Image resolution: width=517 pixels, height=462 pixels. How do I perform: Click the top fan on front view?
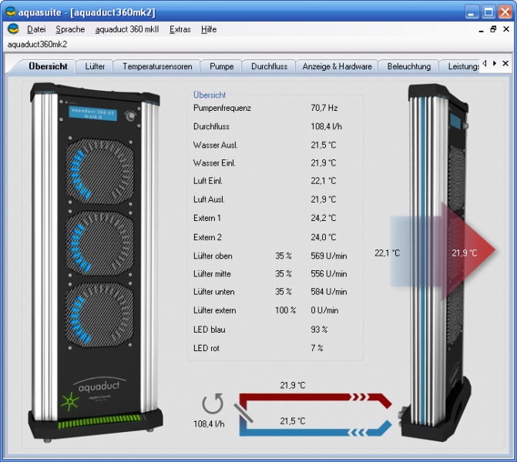click(x=100, y=171)
